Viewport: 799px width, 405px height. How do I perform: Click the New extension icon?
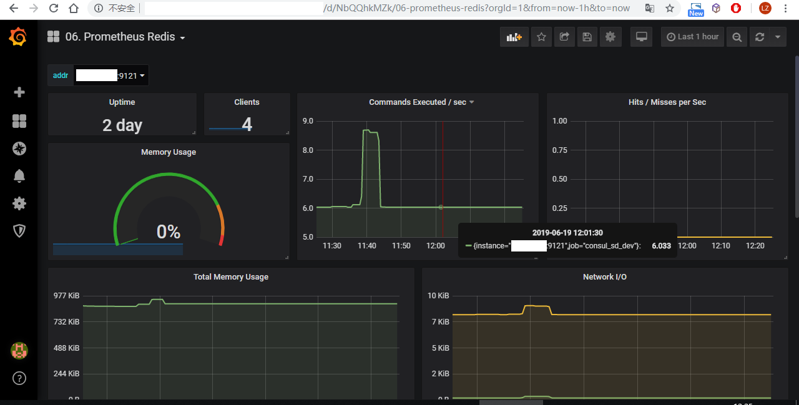696,9
